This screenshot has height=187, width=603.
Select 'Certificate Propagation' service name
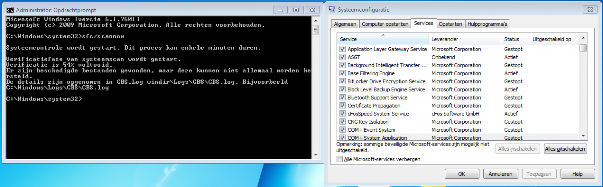coord(374,106)
